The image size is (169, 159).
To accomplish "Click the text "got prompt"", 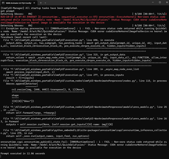I will [8, 11].
